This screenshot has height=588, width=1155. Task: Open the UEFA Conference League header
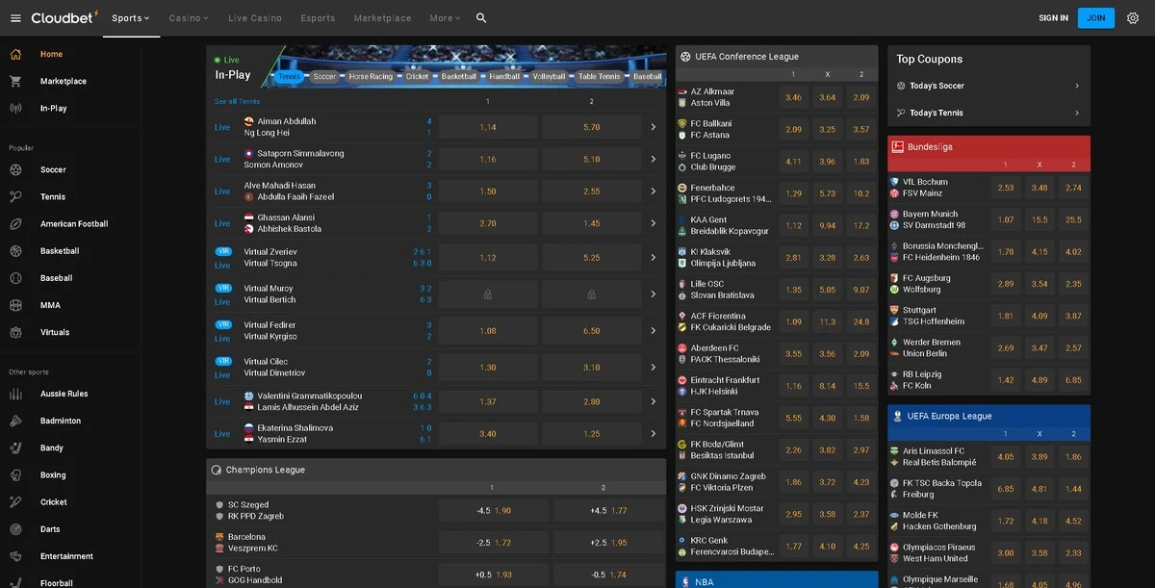[x=777, y=57]
